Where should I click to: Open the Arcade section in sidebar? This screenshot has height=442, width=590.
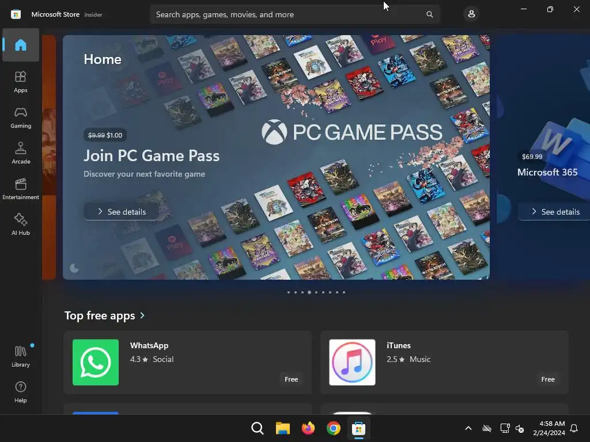21,153
